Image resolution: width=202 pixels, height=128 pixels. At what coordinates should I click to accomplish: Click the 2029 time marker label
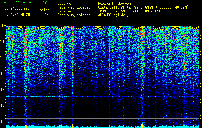[176, 28]
